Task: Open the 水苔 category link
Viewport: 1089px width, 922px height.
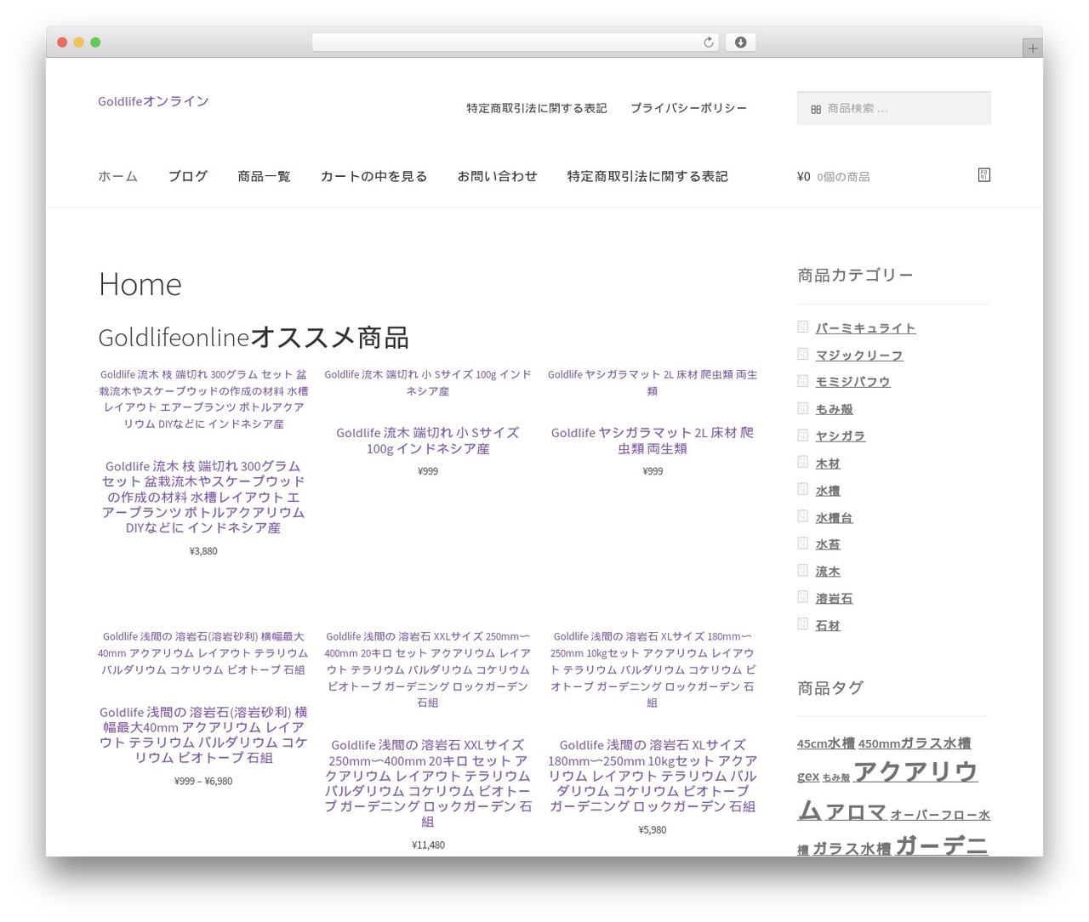Action: point(828,544)
